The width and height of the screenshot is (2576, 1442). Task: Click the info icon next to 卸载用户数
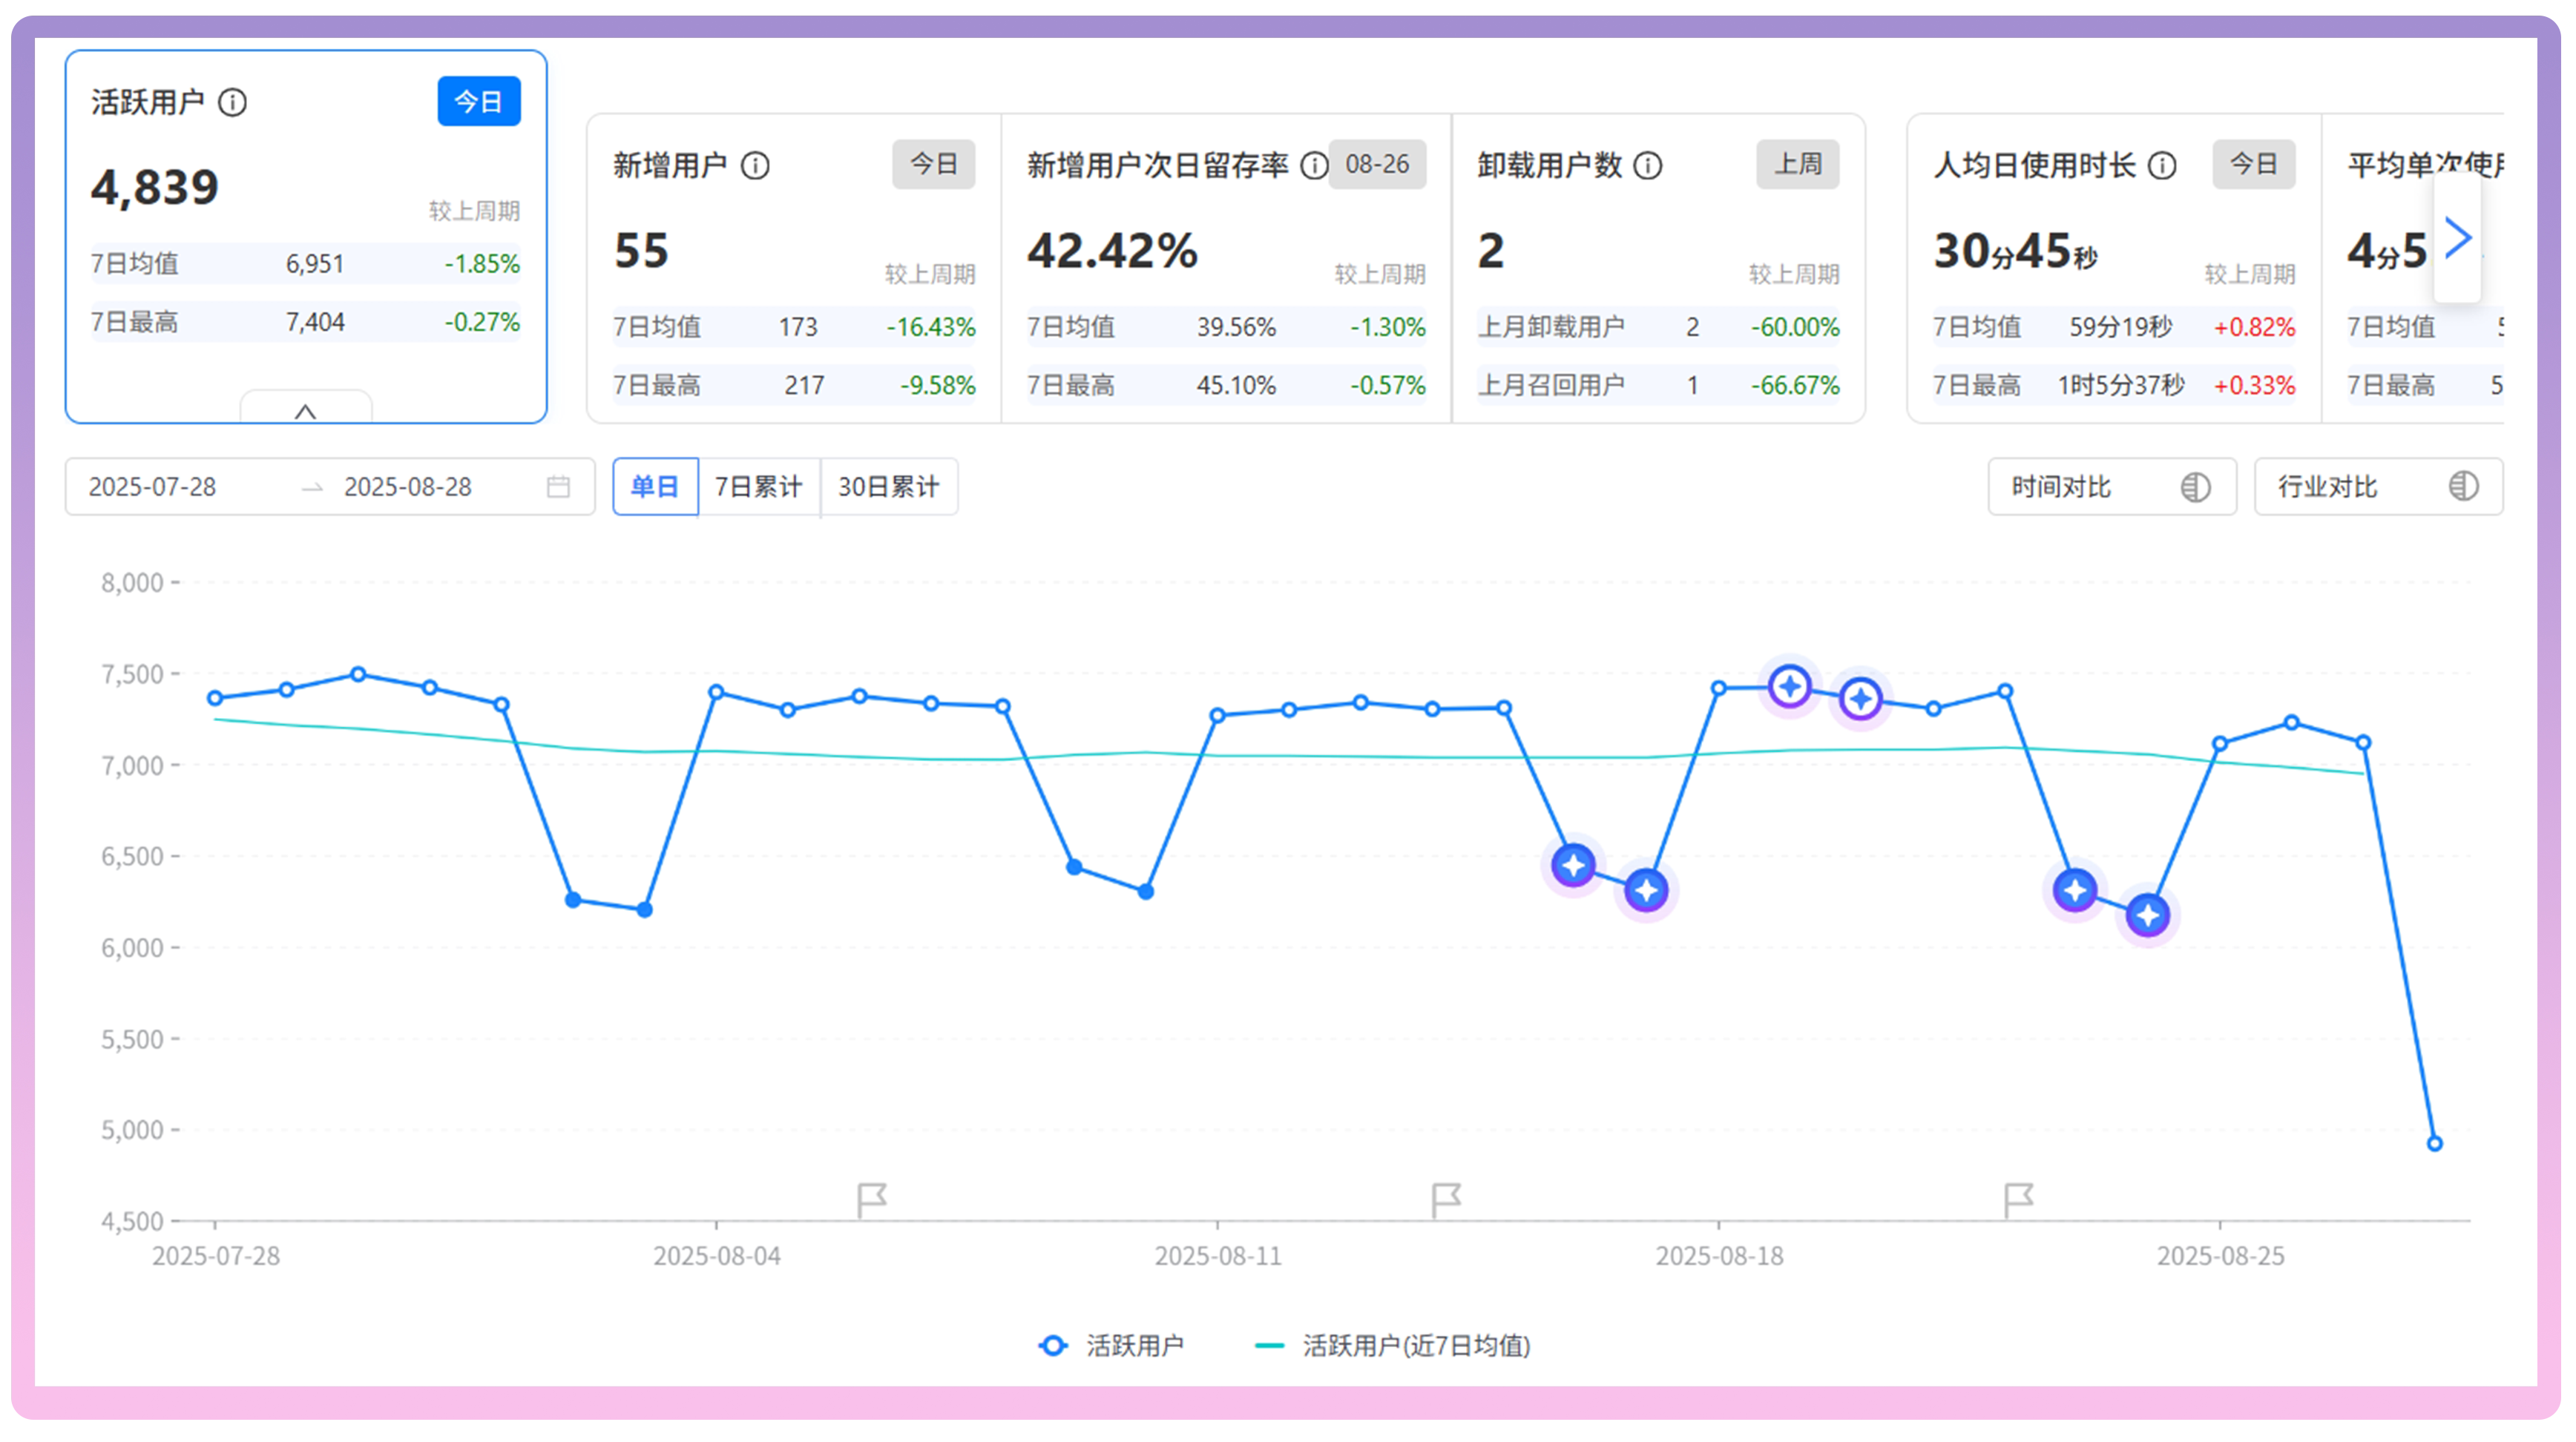1647,165
